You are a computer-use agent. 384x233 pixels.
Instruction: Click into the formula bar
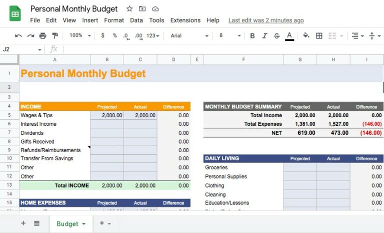[x=223, y=49]
